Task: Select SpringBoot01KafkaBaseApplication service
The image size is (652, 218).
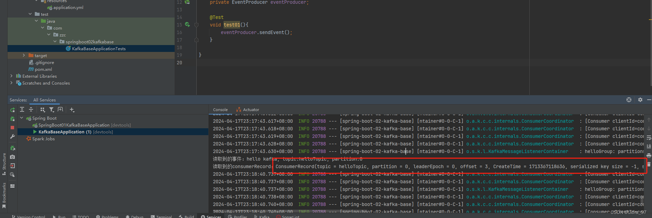Action: pyautogui.click(x=74, y=125)
